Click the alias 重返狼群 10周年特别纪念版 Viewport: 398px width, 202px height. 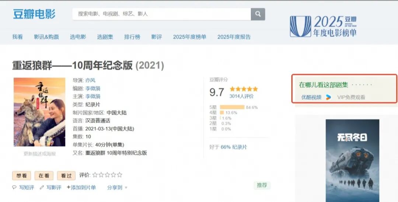tap(116, 153)
